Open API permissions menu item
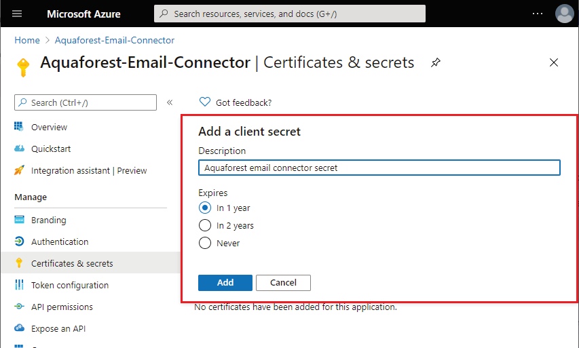 coord(62,307)
